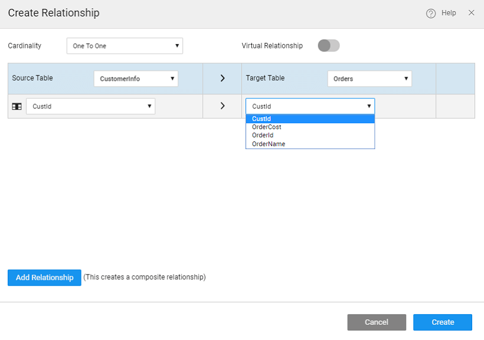Open the Cardinality dropdown

125,46
